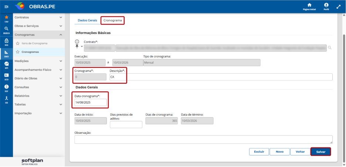
Task: Click the info icon beside Contrato
Action: (x=77, y=42)
